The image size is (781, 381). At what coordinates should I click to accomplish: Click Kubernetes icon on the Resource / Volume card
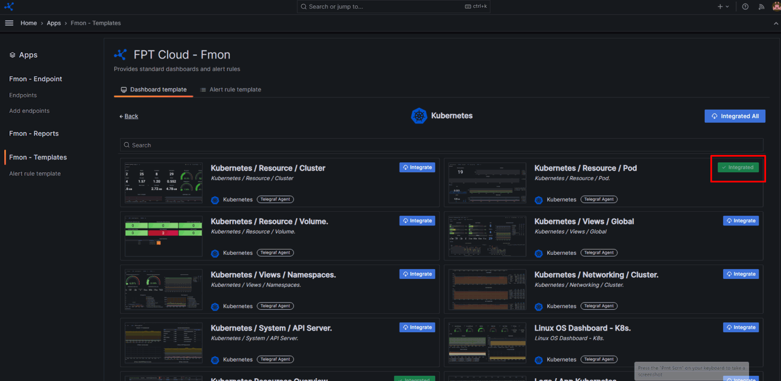point(215,253)
